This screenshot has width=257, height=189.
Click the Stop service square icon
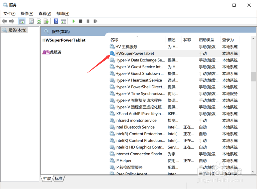pyautogui.click(x=81, y=21)
